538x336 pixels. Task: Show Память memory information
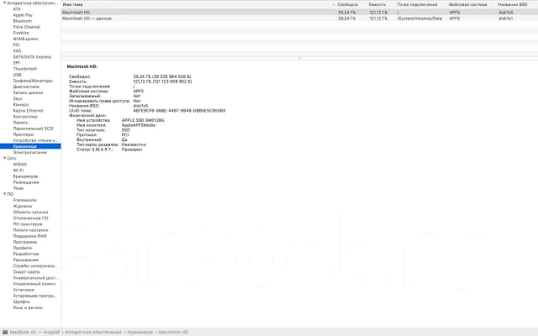tap(20, 123)
